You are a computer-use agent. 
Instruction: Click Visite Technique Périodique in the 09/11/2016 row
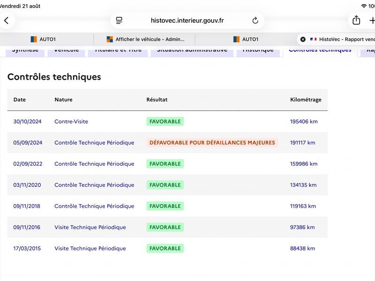coord(90,227)
